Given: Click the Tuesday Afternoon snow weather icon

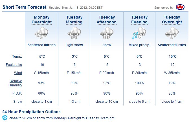Looking at the screenshot, I should pos(107,33).
